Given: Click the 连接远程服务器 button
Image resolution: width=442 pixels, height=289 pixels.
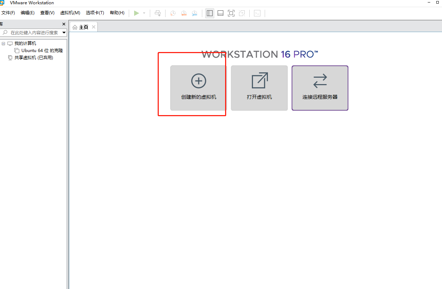Looking at the screenshot, I should click(320, 88).
